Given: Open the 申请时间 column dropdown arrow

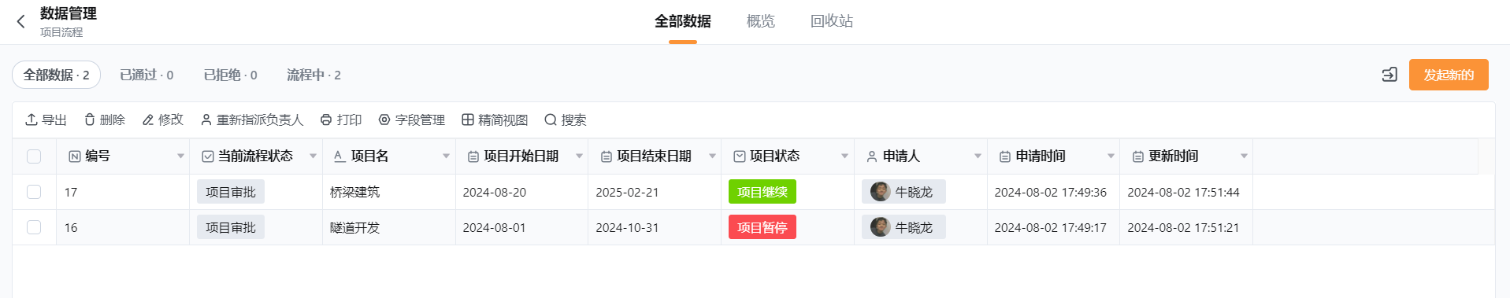Looking at the screenshot, I should [1111, 156].
